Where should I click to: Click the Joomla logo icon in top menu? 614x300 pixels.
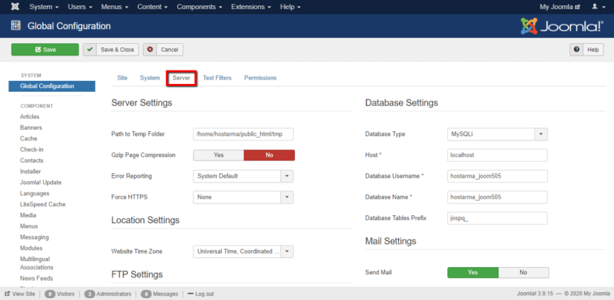click(x=15, y=7)
